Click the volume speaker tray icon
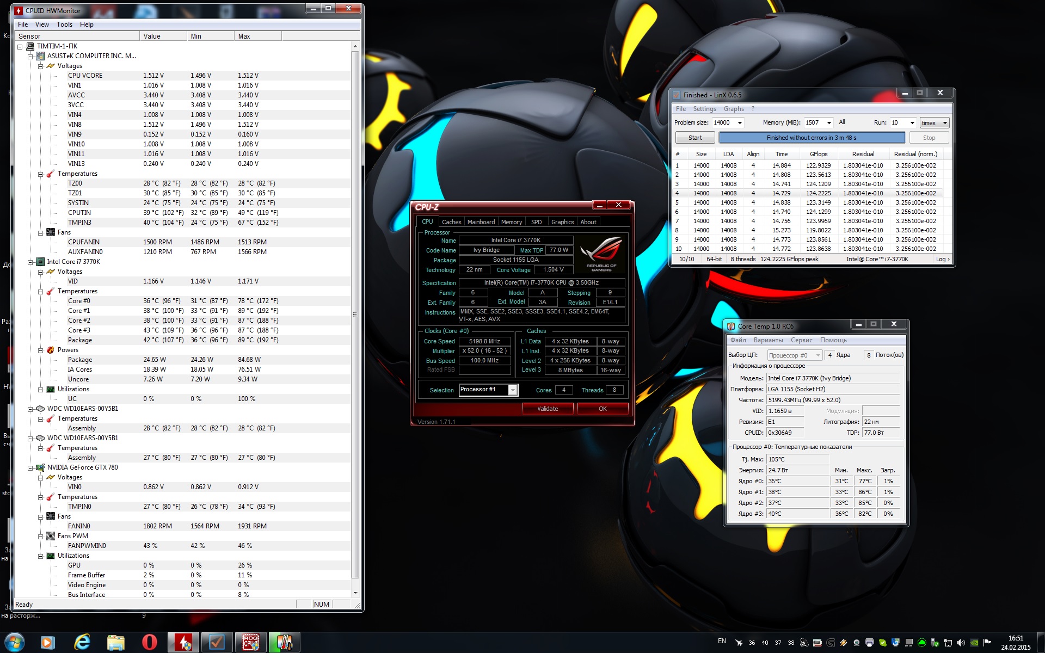Viewport: 1045px width, 653px height. point(961,643)
